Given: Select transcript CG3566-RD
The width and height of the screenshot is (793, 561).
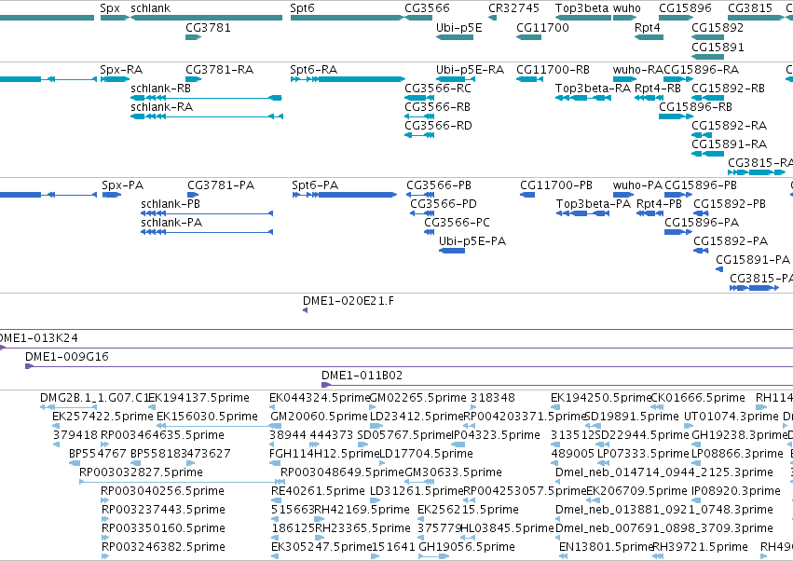Looking at the screenshot, I should [x=438, y=126].
